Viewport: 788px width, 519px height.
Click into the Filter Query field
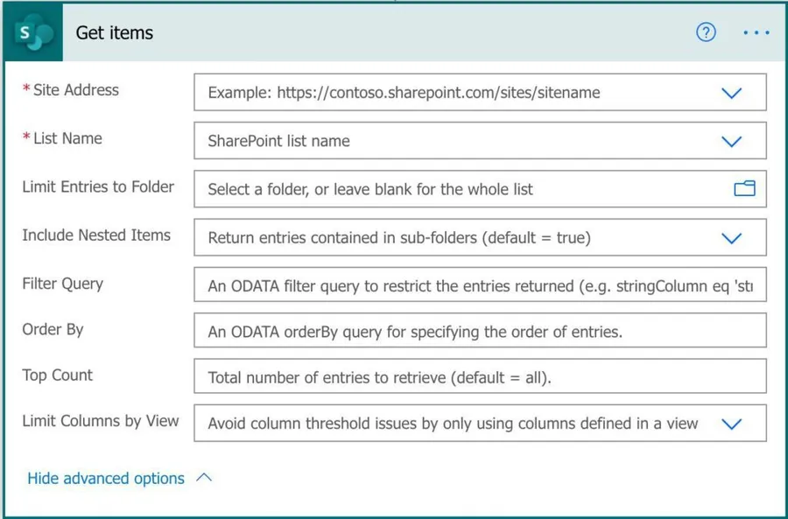pos(480,285)
